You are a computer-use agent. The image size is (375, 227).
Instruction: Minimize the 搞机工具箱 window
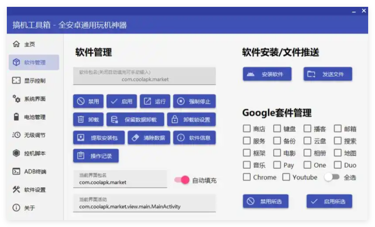pyautogui.click(x=354, y=11)
